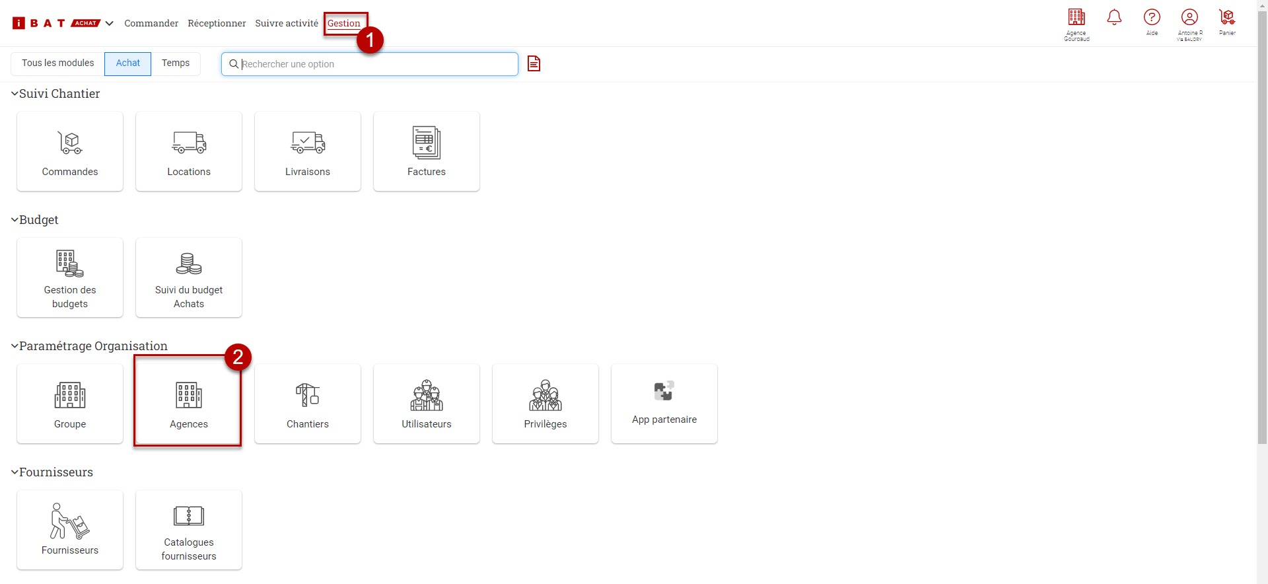Click the Rechercher une option search field
Viewport: 1268px width, 584px height.
376,64
